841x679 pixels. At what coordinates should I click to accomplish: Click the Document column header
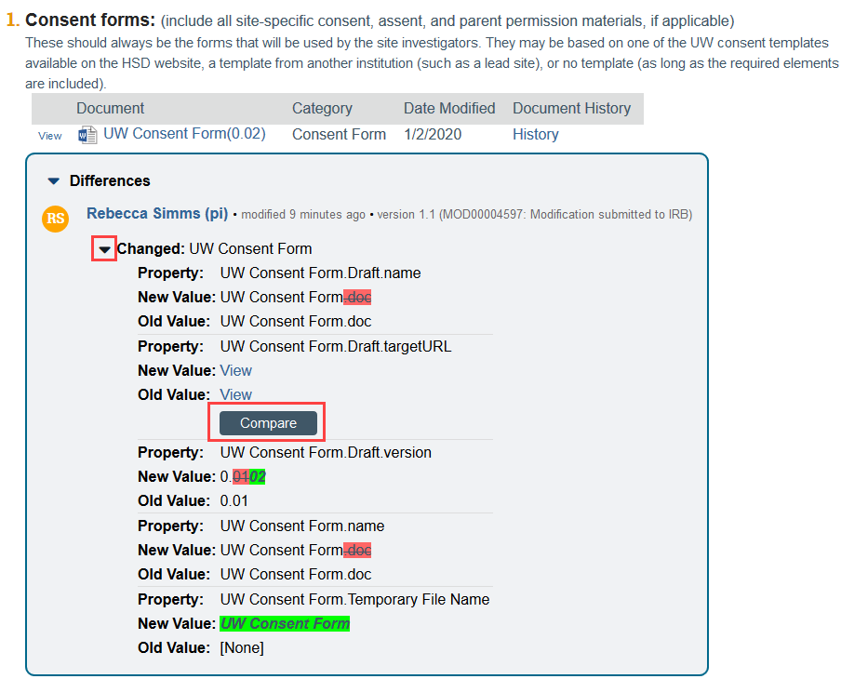(110, 109)
